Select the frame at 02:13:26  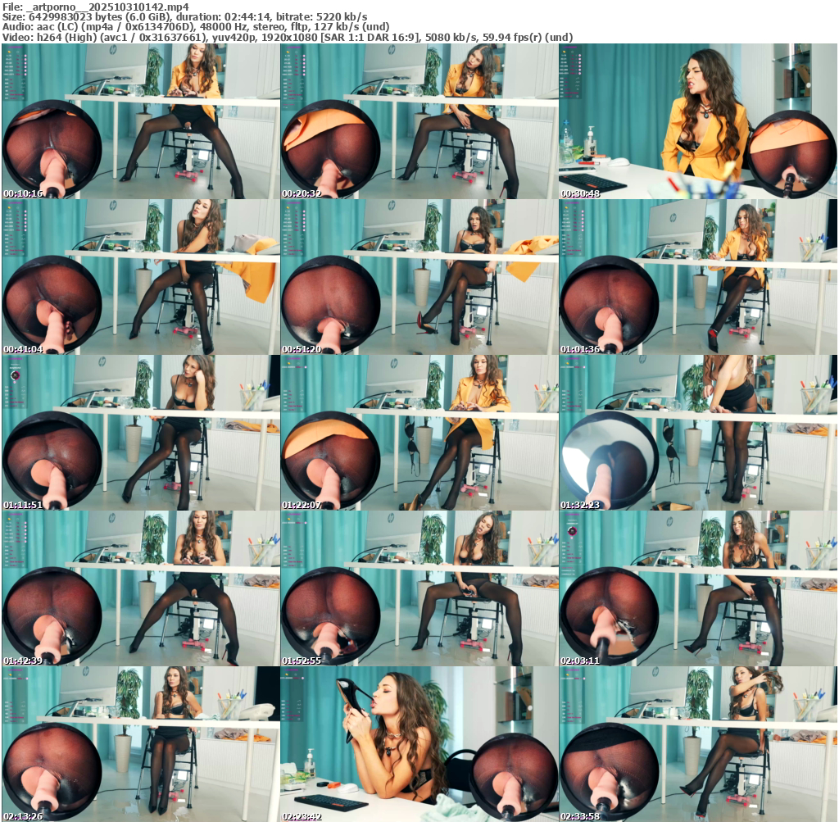(x=141, y=744)
